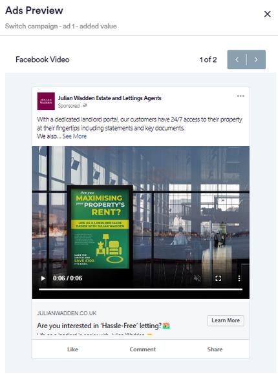Click the video progress bar
Viewport: 278px width, 374px height.
[x=141, y=289]
